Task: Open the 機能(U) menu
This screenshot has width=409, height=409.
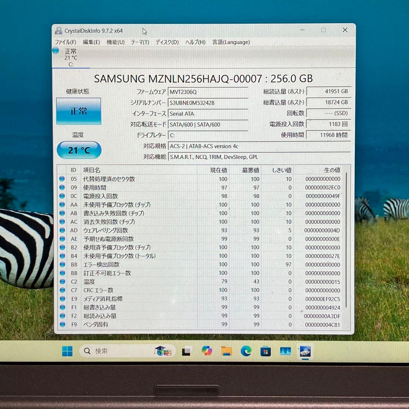Action: click(116, 42)
